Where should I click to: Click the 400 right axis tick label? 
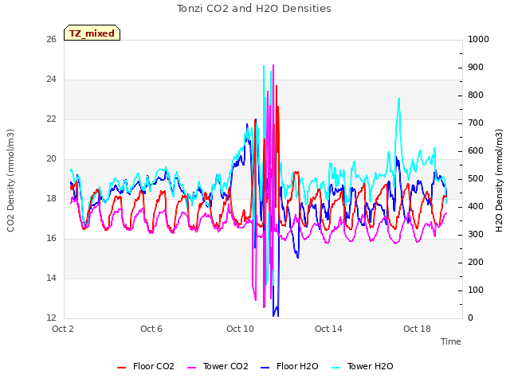click(x=476, y=207)
